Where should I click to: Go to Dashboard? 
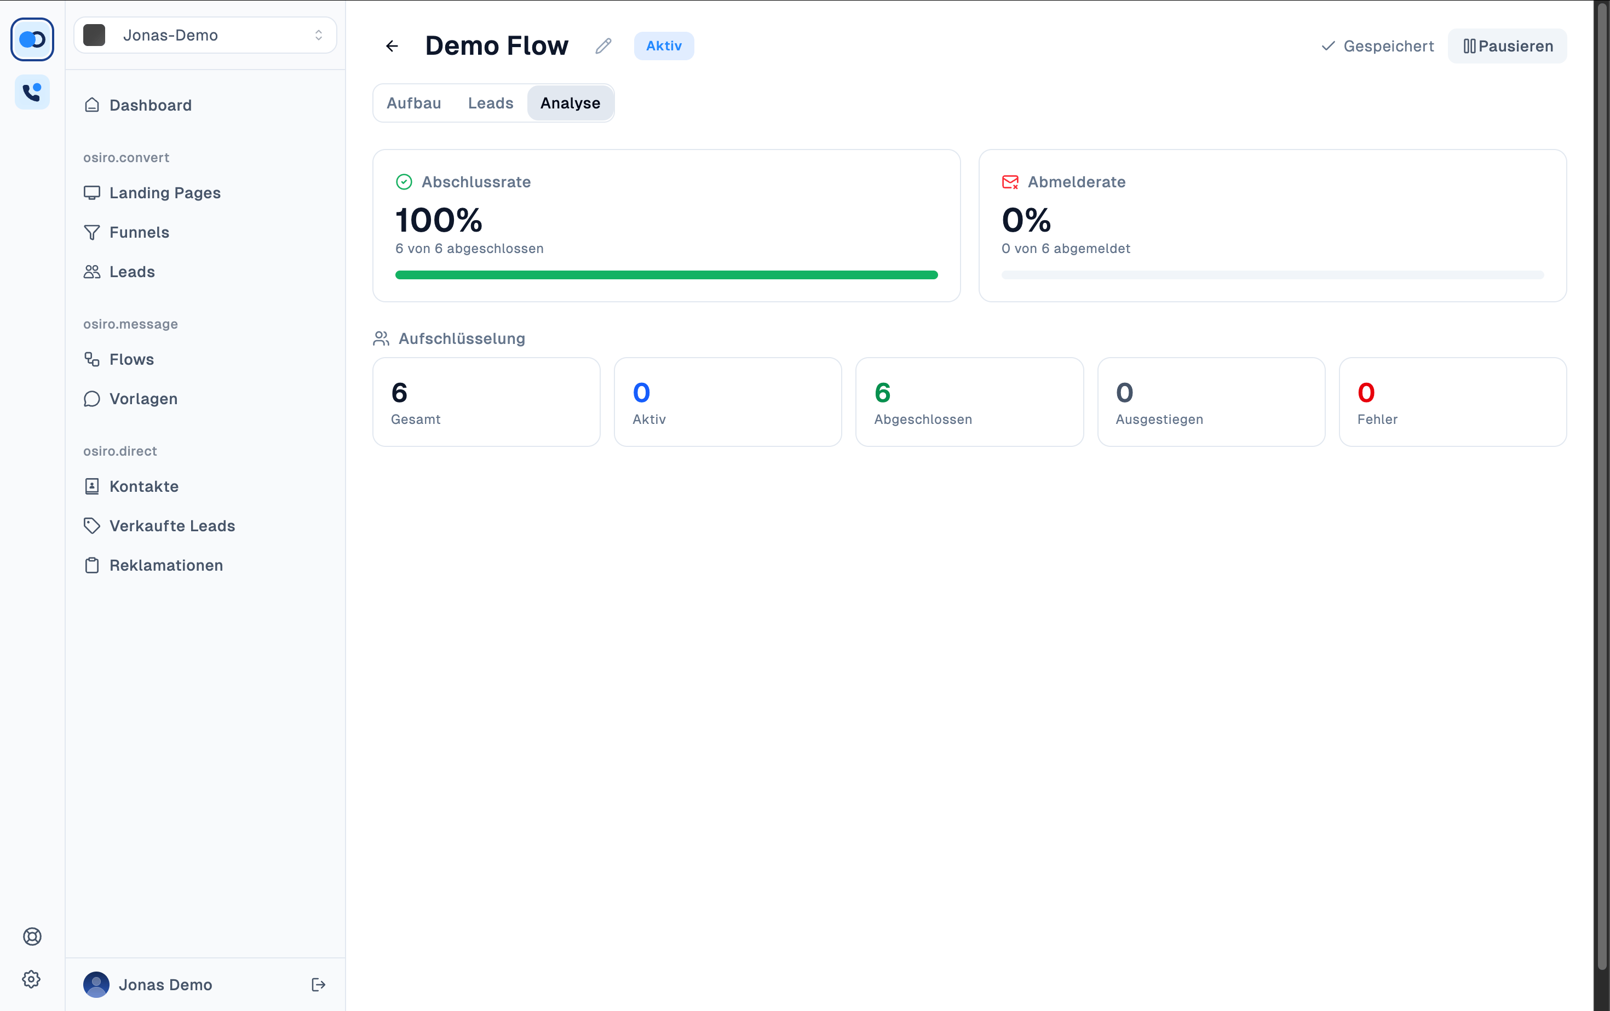[205, 105]
